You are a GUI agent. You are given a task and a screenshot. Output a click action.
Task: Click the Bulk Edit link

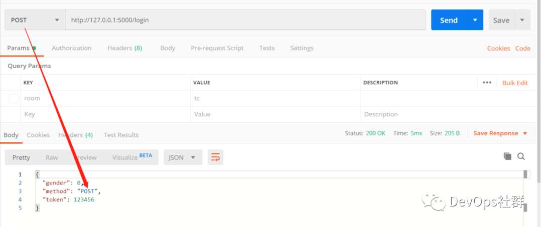click(515, 83)
